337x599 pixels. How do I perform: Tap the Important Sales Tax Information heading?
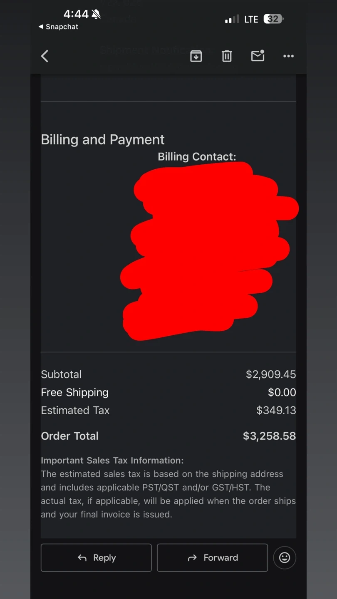(112, 460)
